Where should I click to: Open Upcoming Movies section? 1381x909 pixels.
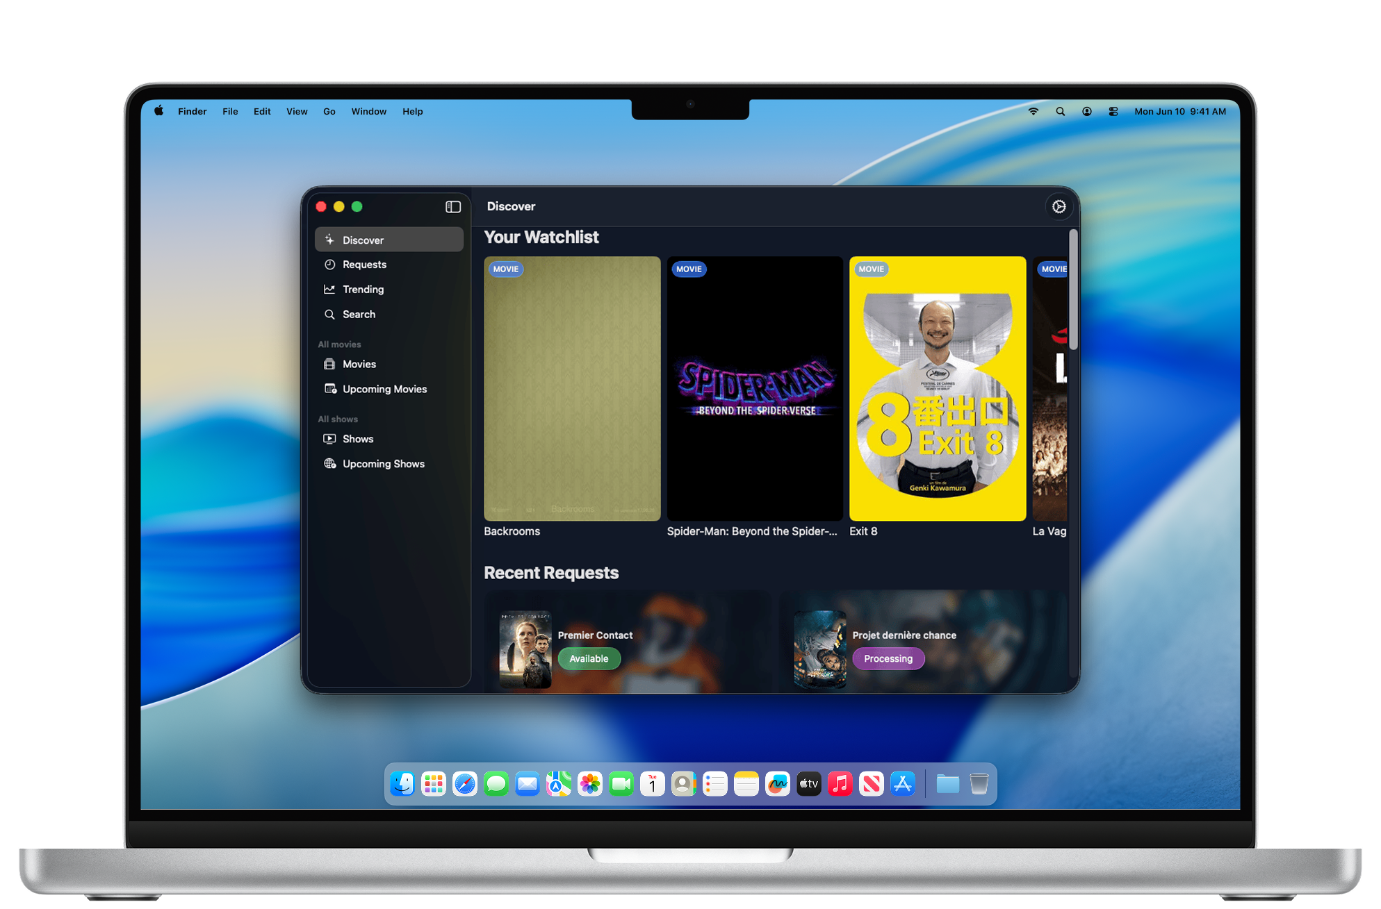[x=384, y=390]
